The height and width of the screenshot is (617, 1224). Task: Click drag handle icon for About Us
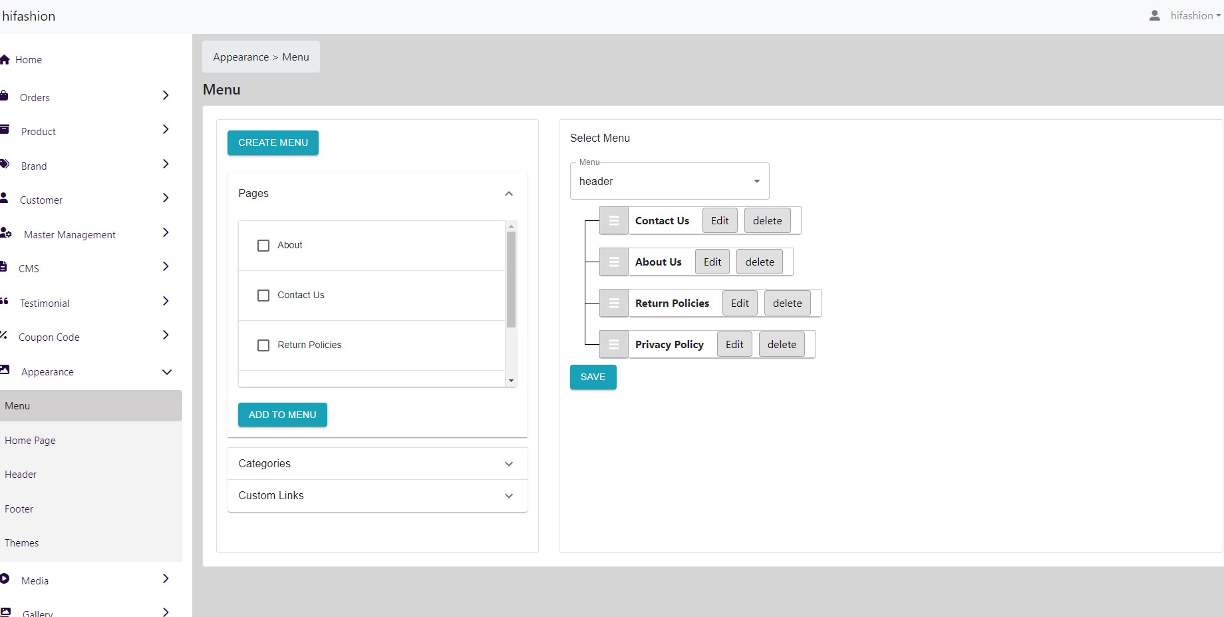point(614,262)
